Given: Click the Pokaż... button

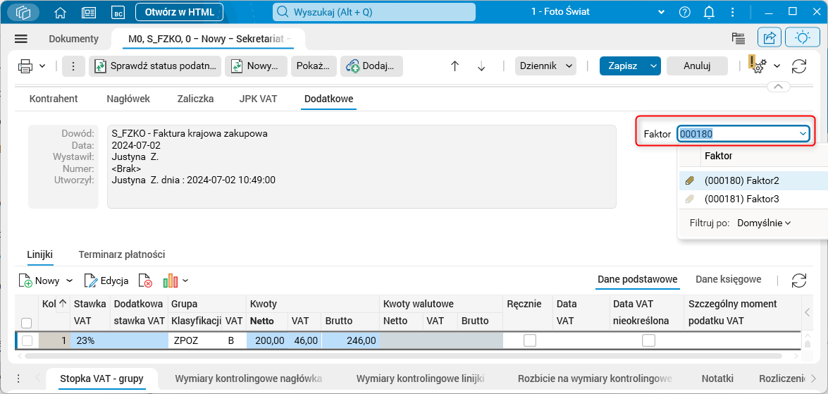Looking at the screenshot, I should click(x=314, y=66).
